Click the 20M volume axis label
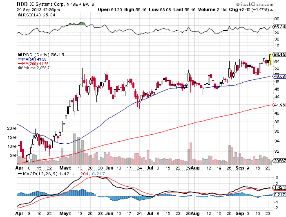This screenshot has width=286, height=217. pyautogui.click(x=11, y=128)
